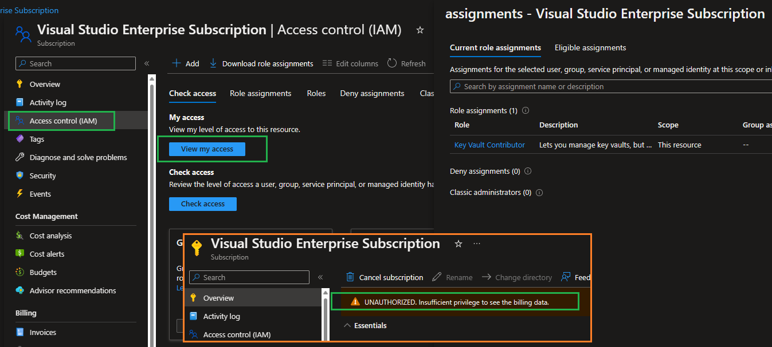Viewport: 772px width, 347px height.
Task: Click the Events lightning bolt icon
Action: pyautogui.click(x=19, y=194)
